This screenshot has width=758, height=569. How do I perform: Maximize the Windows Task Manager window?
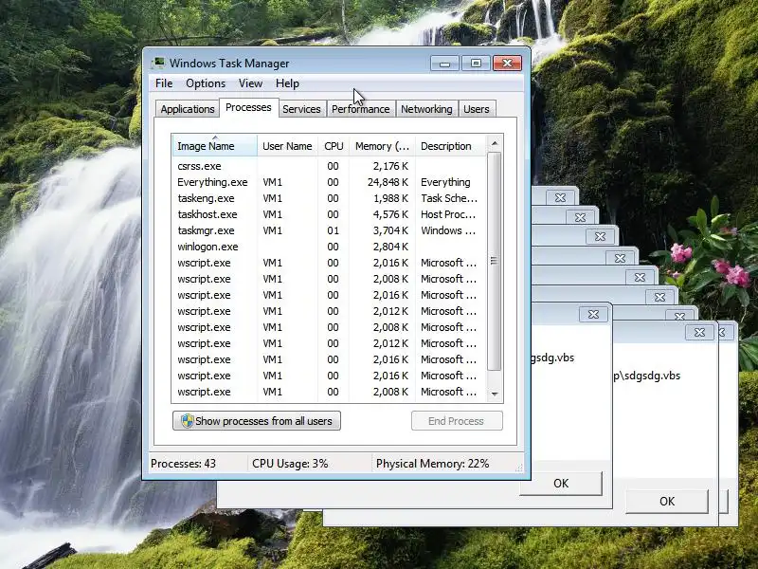(476, 63)
